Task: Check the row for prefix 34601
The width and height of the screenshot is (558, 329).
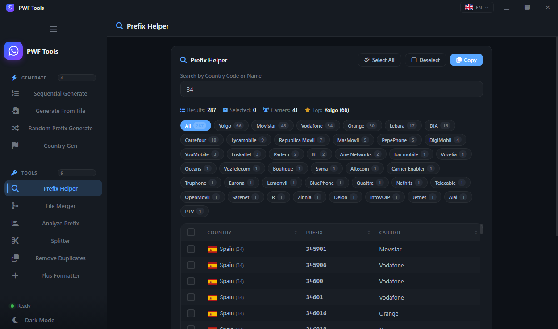Action: 191,297
